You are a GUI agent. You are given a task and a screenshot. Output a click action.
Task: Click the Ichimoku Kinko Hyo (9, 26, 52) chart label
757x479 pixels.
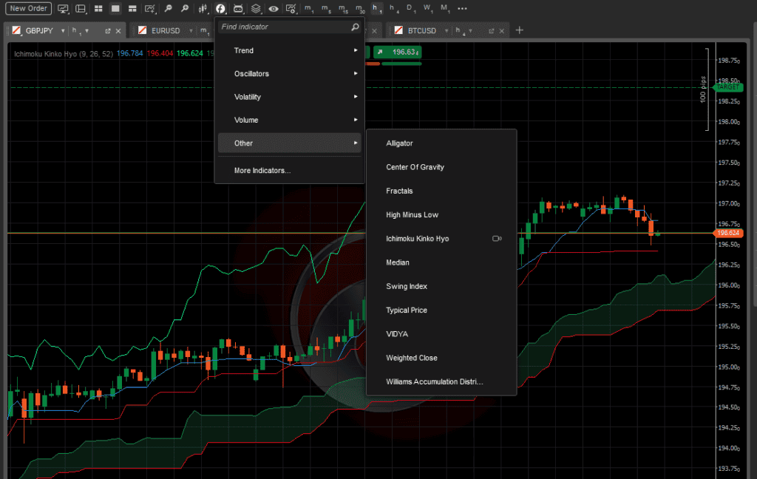click(x=64, y=54)
